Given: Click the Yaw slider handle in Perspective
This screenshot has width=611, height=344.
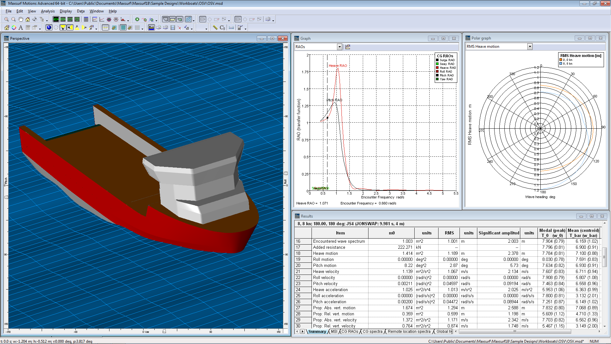Looking at the screenshot, I should [164, 332].
